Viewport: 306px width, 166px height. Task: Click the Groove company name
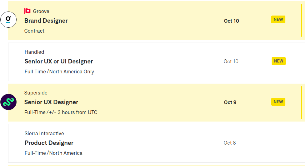[41, 11]
